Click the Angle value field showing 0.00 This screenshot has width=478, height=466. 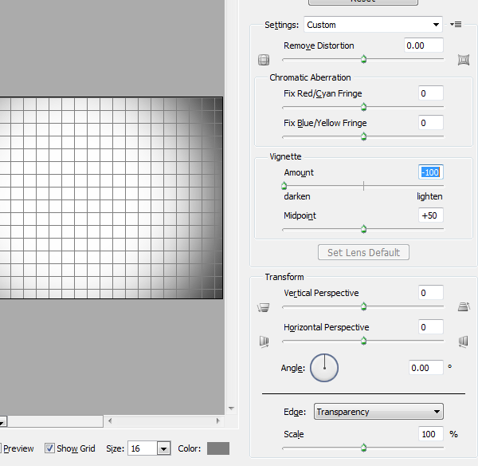pyautogui.click(x=426, y=367)
